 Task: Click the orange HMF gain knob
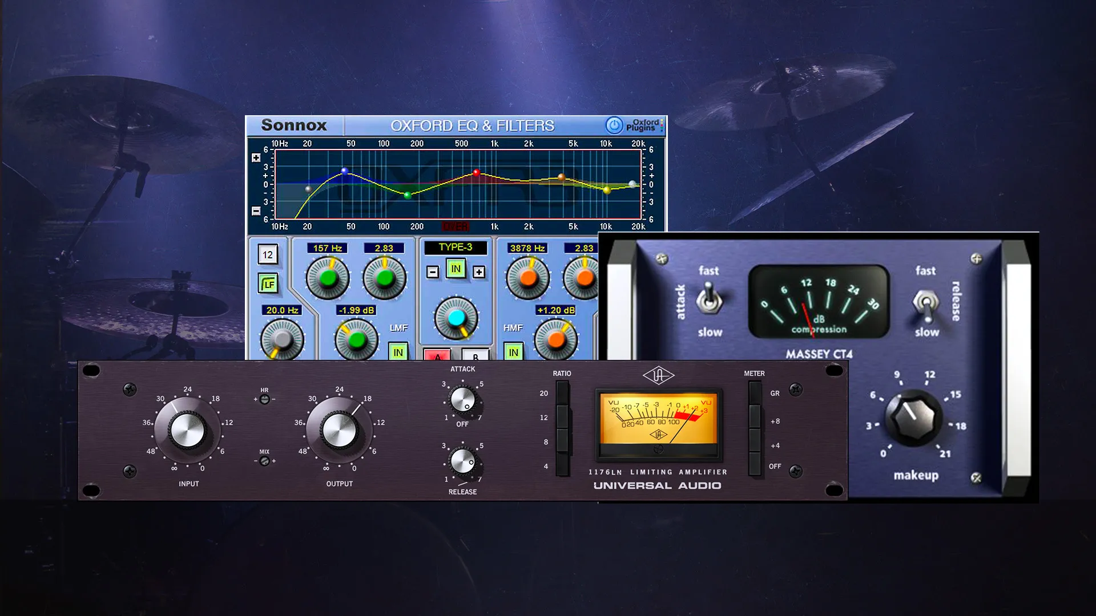tap(556, 340)
